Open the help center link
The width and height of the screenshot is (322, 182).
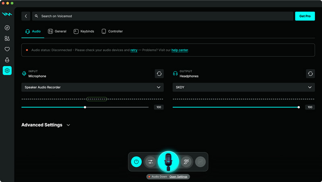click(180, 50)
